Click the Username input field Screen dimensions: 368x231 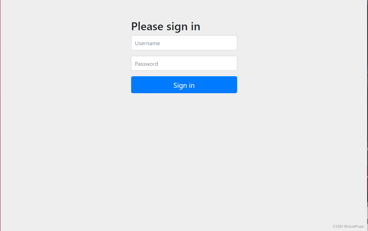(x=184, y=43)
